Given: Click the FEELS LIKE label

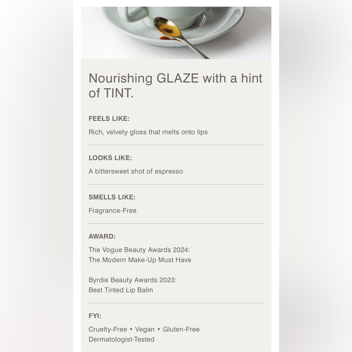Looking at the screenshot, I should tap(109, 119).
